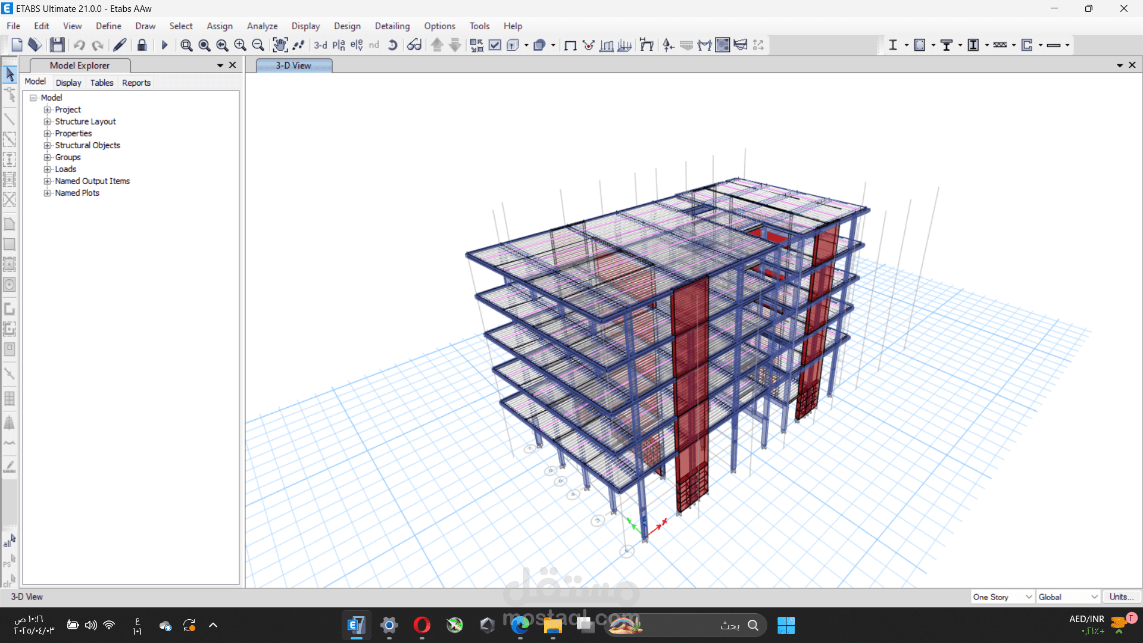
Task: Click the rubber band zoom icon
Action: tap(186, 45)
